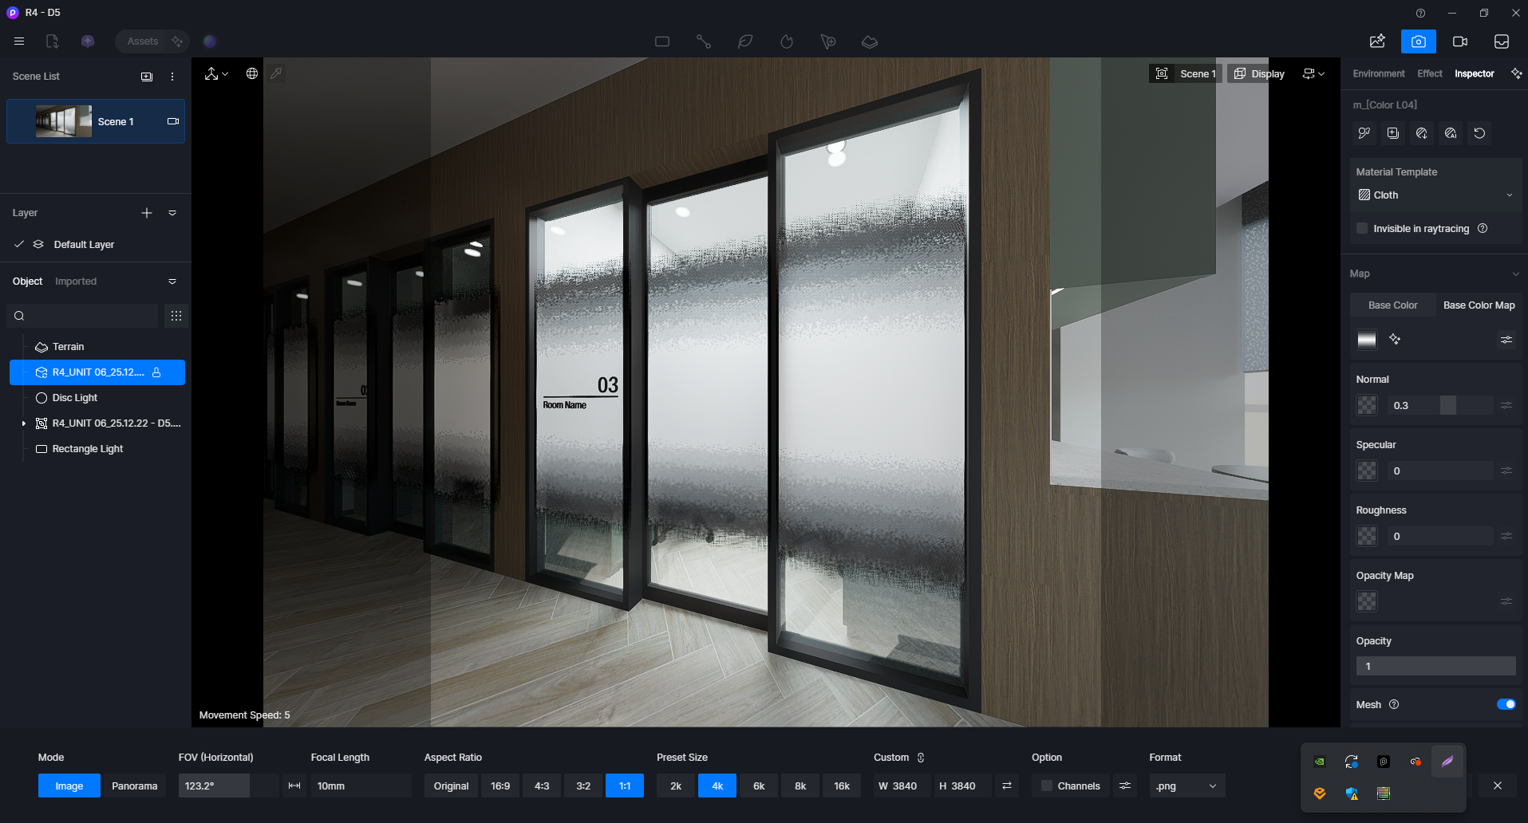
Task: Switch to the Environment tab
Action: [x=1378, y=73]
